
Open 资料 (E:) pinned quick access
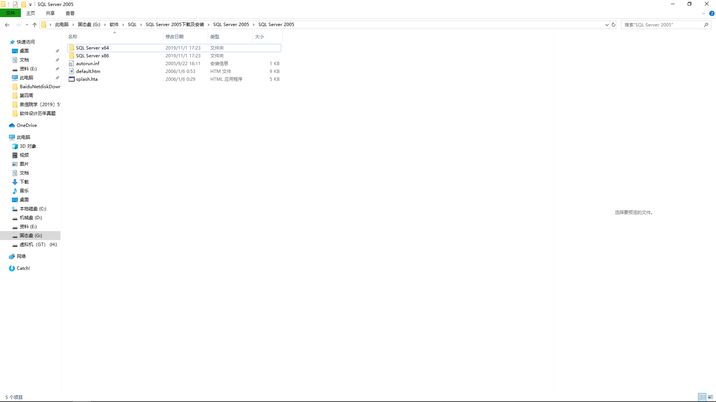coord(28,69)
